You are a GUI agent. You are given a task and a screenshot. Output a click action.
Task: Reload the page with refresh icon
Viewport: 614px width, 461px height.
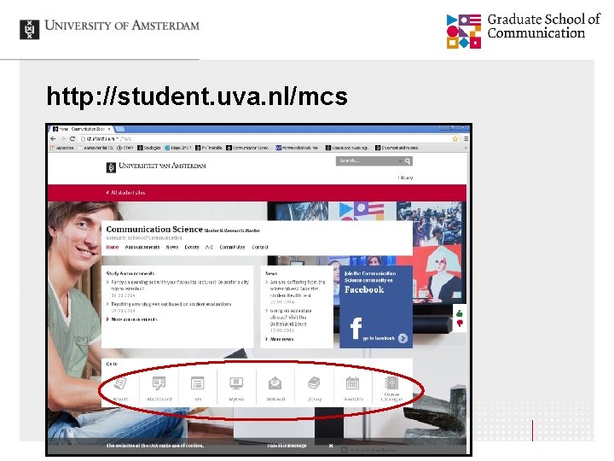pyautogui.click(x=72, y=139)
